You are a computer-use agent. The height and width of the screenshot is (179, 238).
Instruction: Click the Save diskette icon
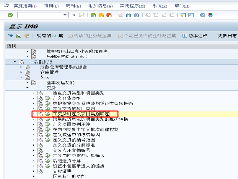[81, 15]
